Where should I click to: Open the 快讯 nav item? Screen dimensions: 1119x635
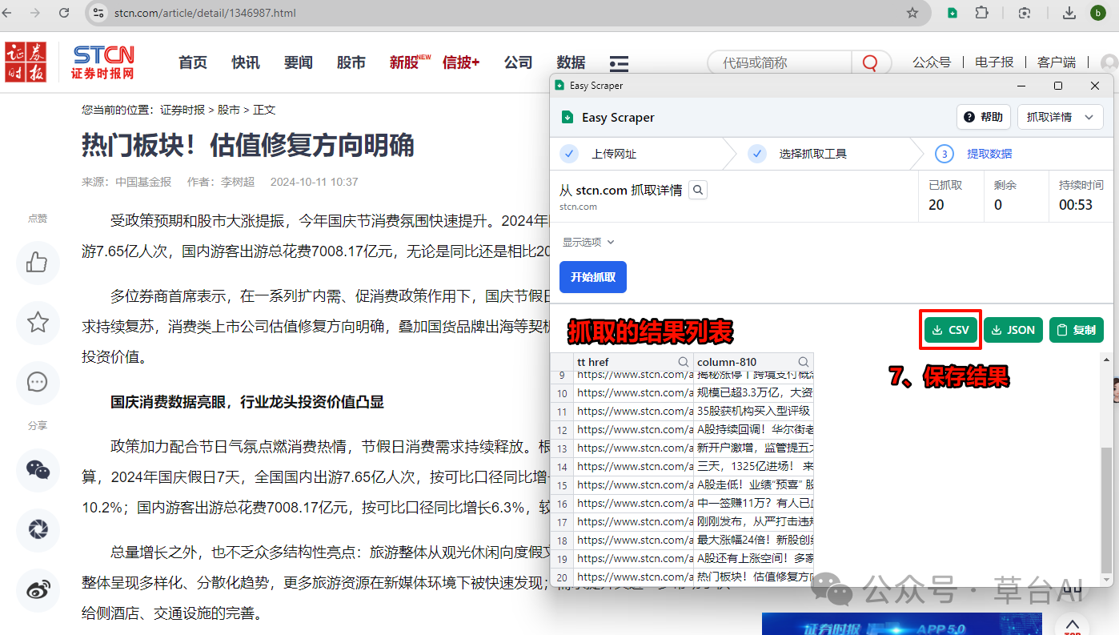(246, 62)
